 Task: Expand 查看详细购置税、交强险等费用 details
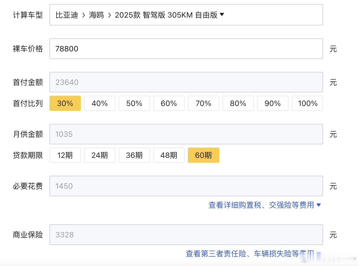tap(265, 205)
